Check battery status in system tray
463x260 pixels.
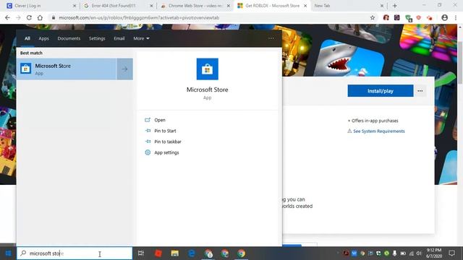point(403,253)
